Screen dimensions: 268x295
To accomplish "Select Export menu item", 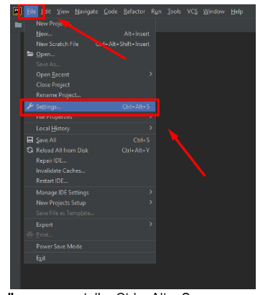I will (x=90, y=224).
